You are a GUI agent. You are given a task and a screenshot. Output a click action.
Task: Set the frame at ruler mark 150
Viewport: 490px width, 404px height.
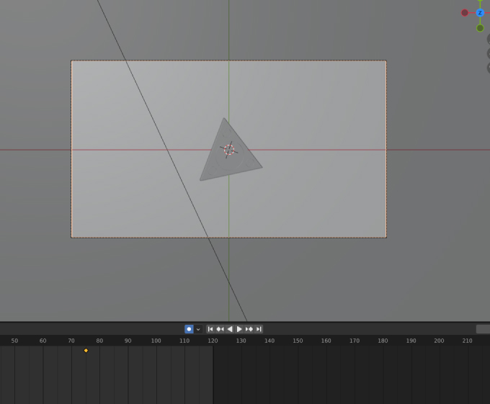click(x=298, y=341)
